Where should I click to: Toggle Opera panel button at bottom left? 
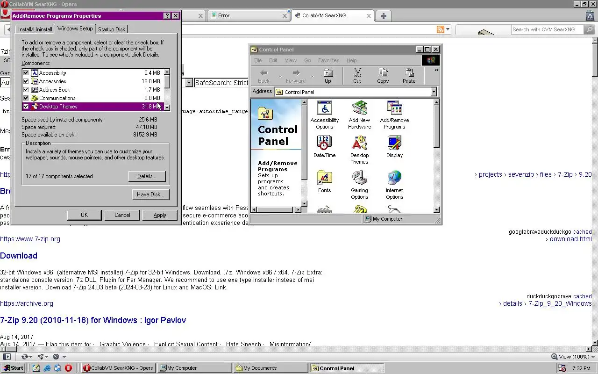(7, 357)
